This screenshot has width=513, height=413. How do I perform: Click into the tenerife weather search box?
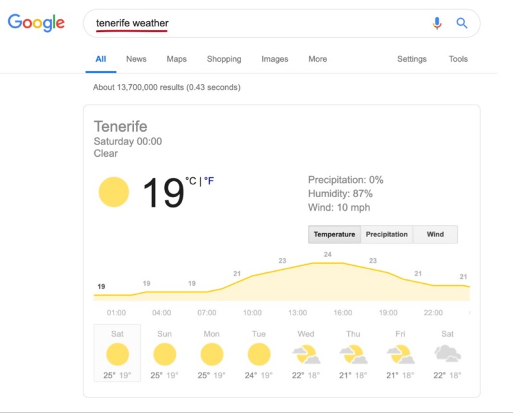pyautogui.click(x=262, y=23)
